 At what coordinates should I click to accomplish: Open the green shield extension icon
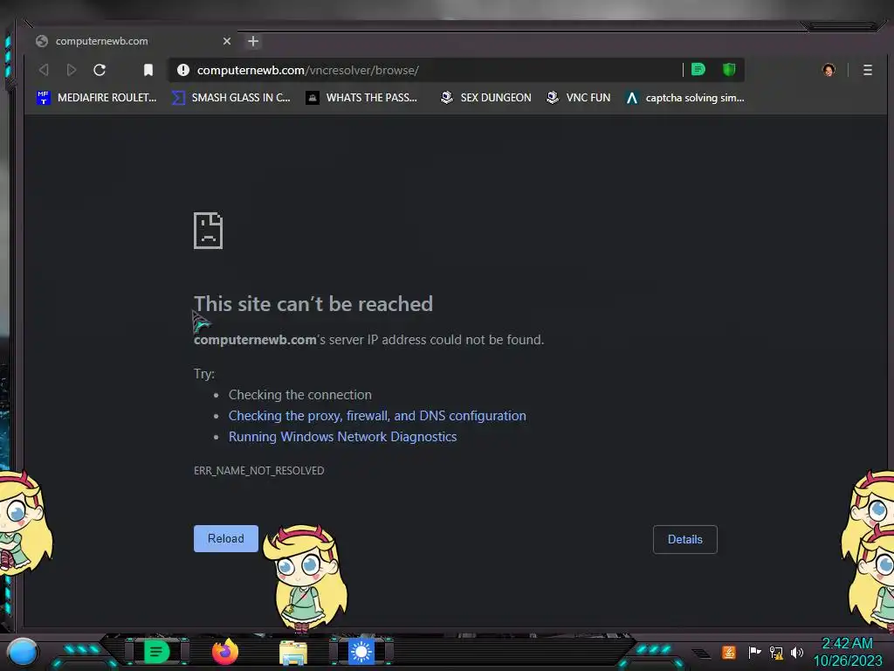click(x=729, y=70)
